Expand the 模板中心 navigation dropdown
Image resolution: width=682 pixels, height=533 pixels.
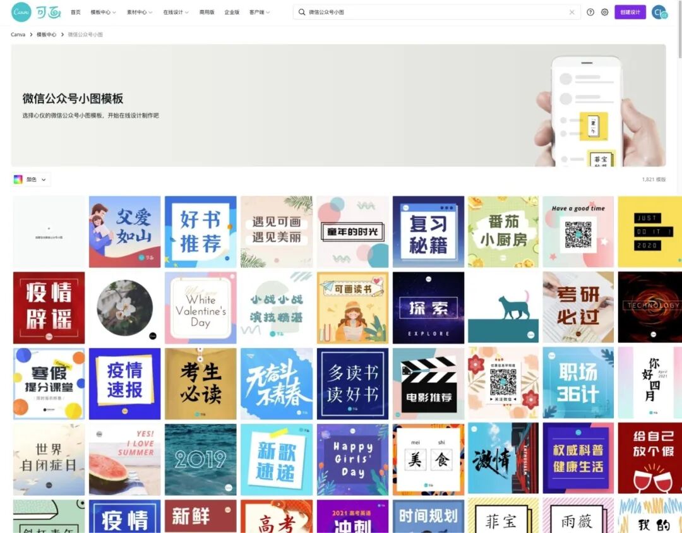pos(103,12)
